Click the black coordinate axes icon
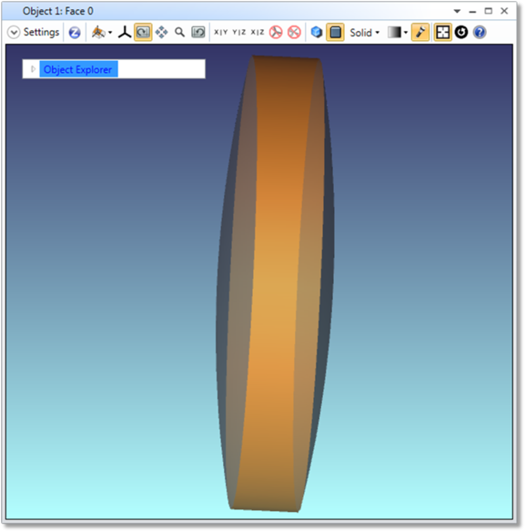This screenshot has width=526, height=532. click(x=125, y=33)
